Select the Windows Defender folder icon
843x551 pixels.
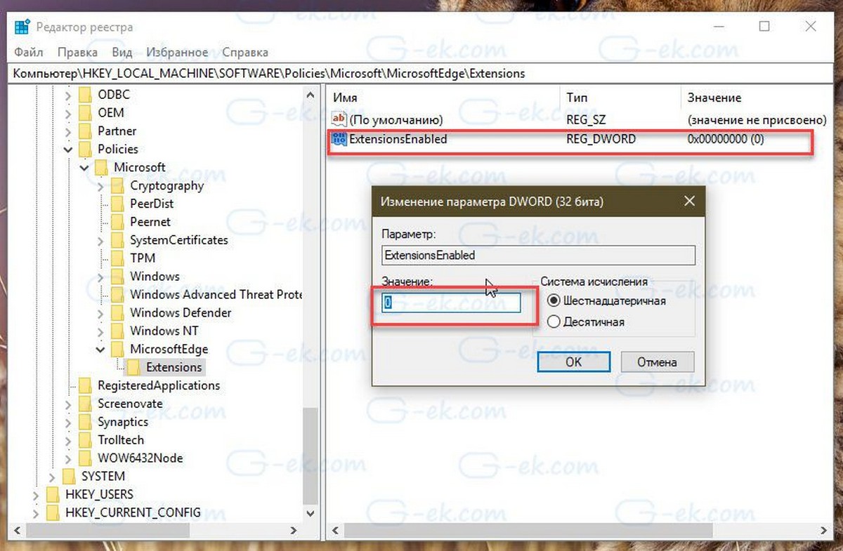click(118, 313)
